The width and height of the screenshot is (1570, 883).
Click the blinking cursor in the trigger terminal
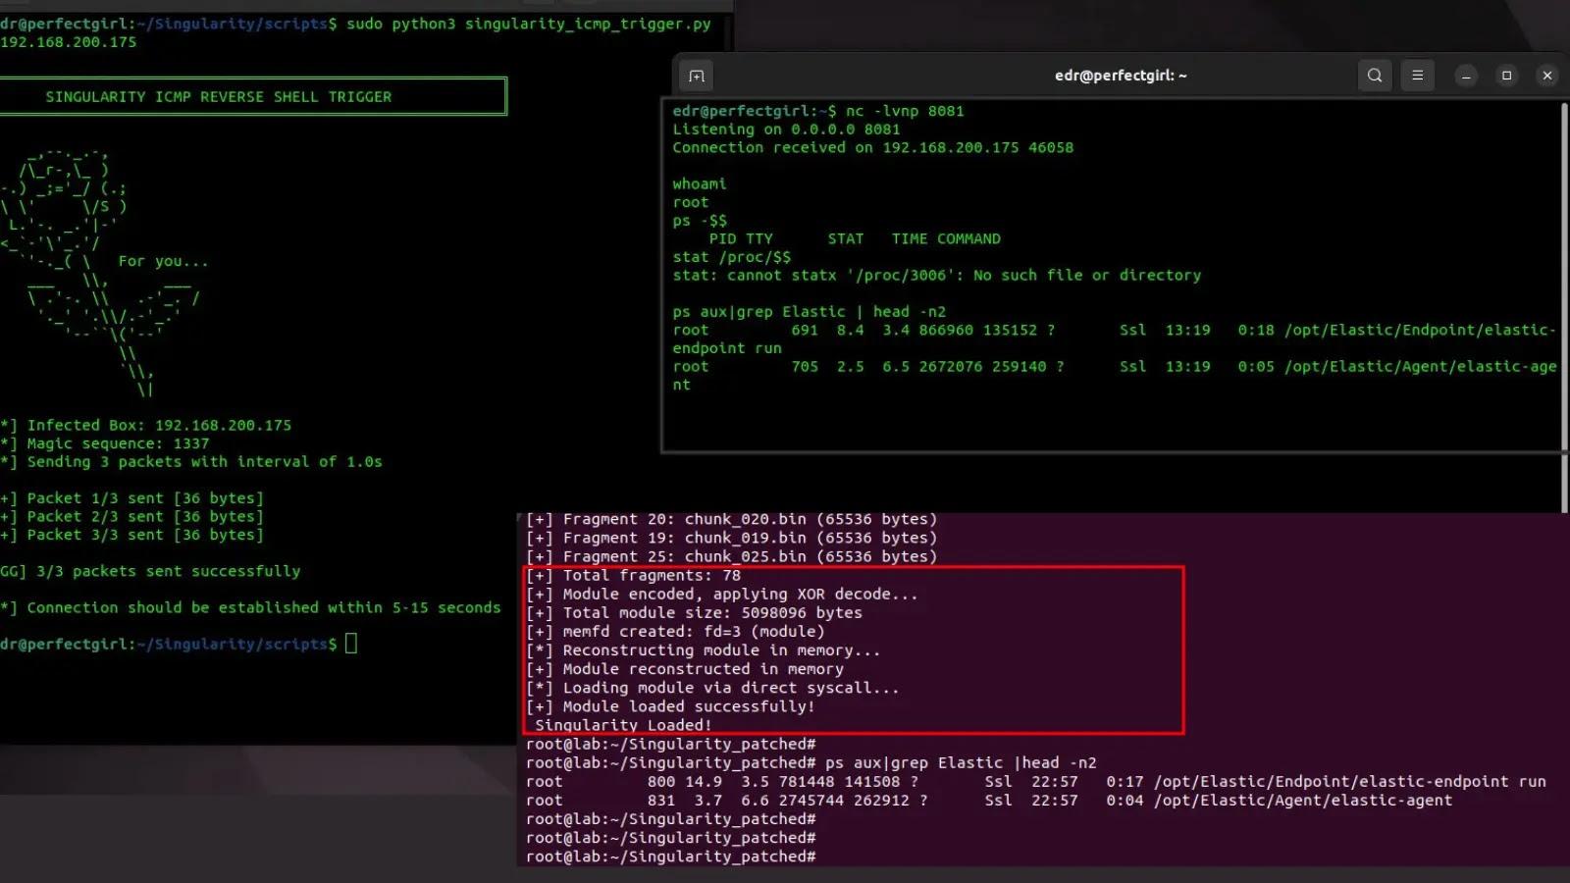pos(349,644)
